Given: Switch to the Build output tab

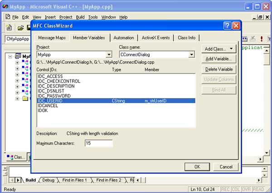Looking at the screenshot, I should [31, 180].
